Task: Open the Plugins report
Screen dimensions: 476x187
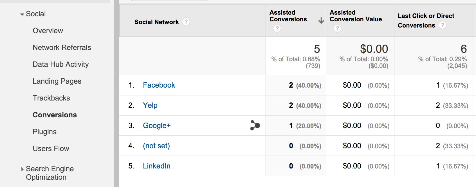Action: click(x=44, y=132)
